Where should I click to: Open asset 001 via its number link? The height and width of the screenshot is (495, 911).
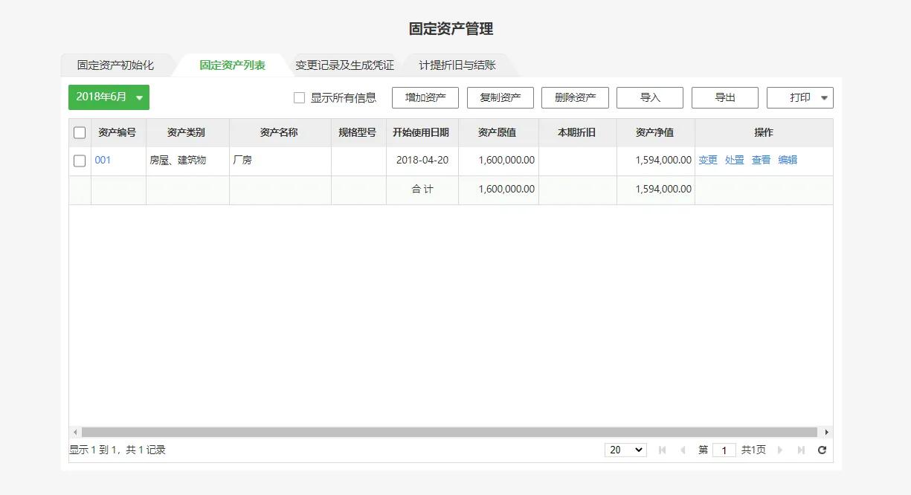click(103, 159)
